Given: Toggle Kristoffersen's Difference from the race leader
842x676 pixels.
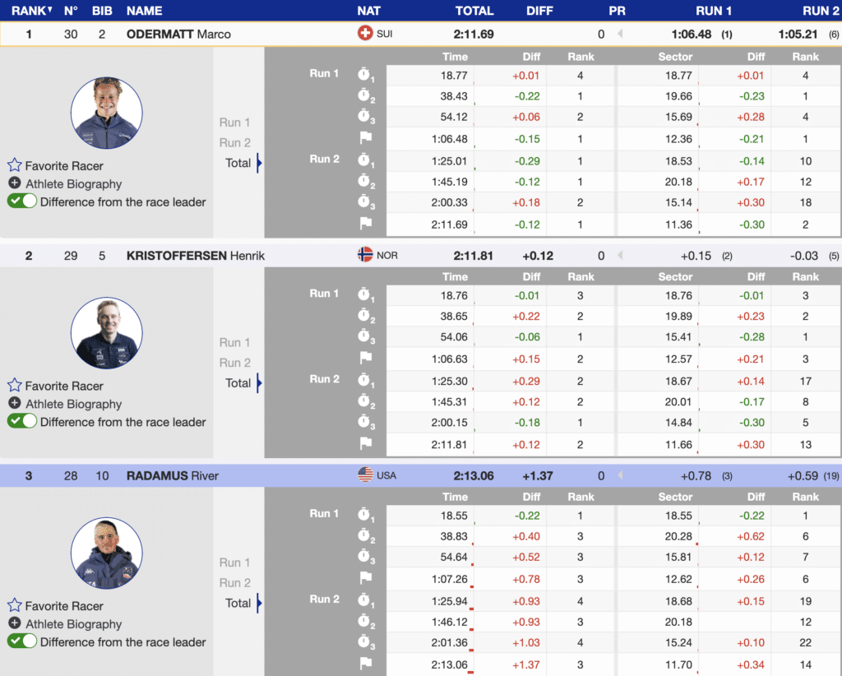Looking at the screenshot, I should pos(22,421).
